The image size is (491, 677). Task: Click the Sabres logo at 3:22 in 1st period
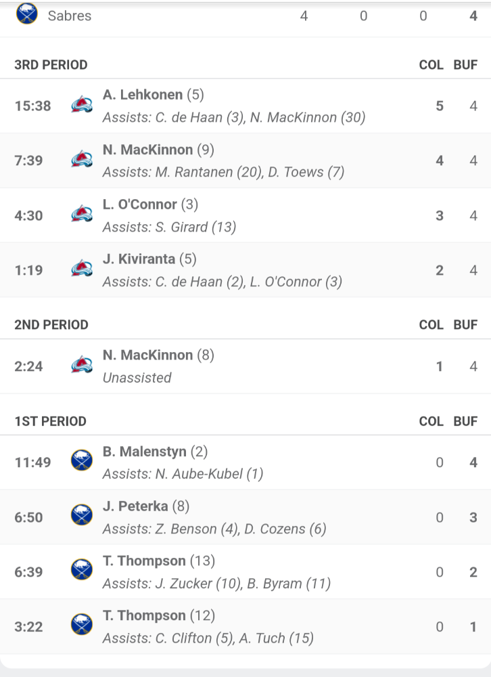[82, 626]
